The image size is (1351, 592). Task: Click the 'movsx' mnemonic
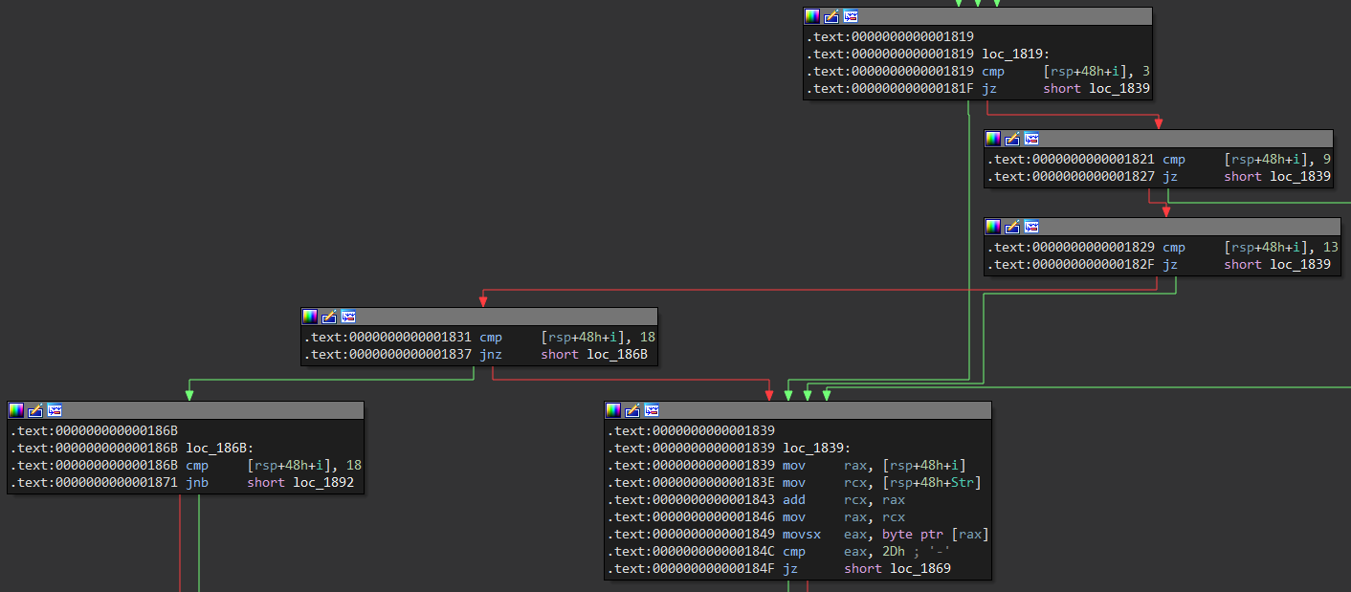[x=802, y=535]
